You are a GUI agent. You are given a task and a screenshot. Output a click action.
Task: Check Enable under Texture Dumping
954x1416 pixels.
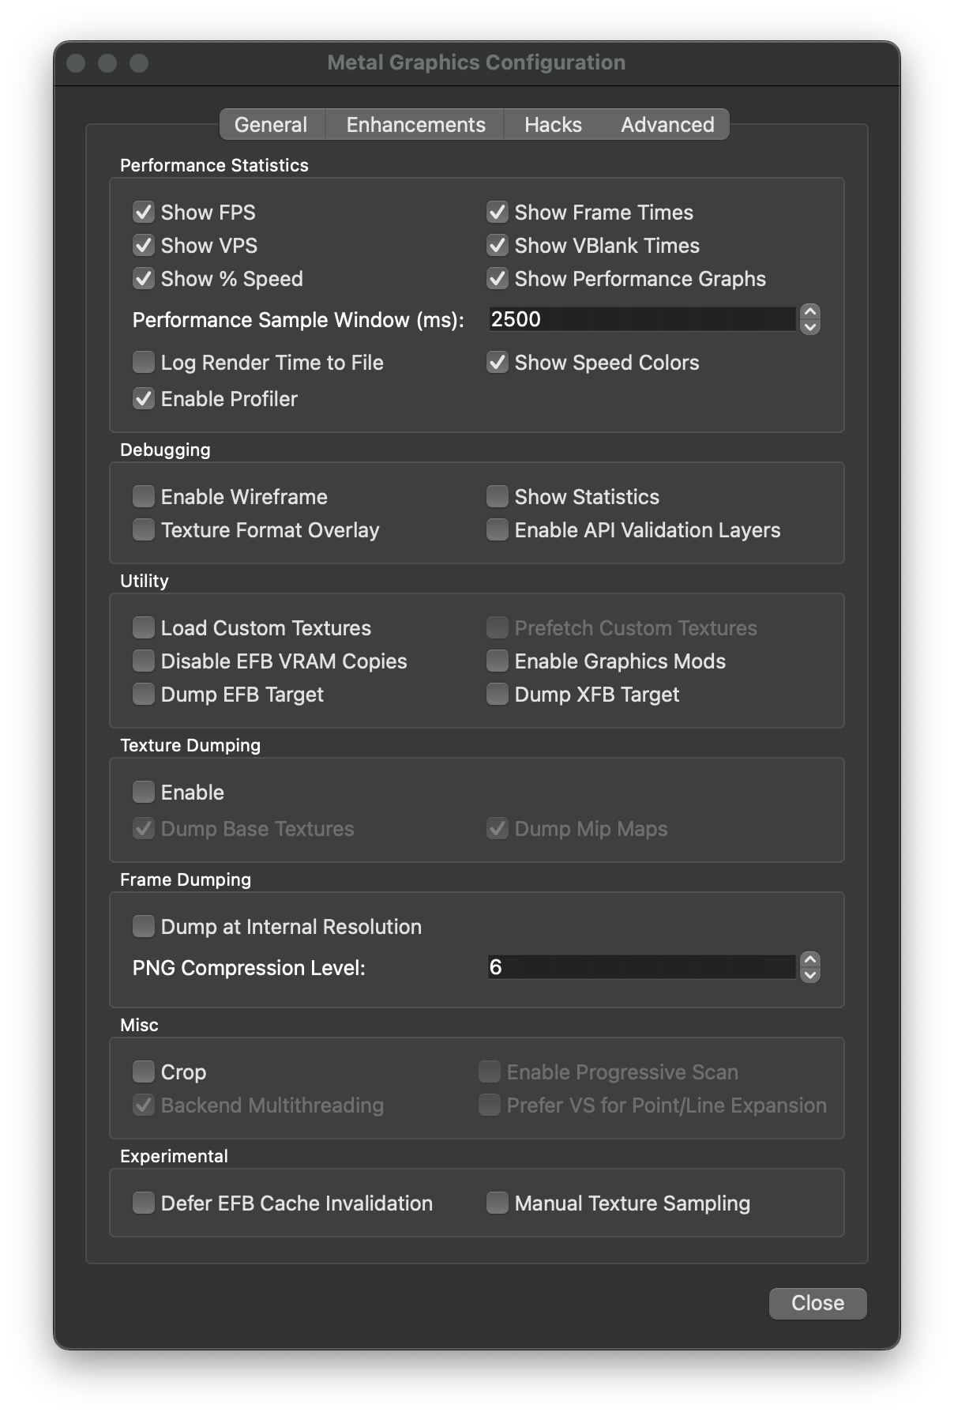143,793
